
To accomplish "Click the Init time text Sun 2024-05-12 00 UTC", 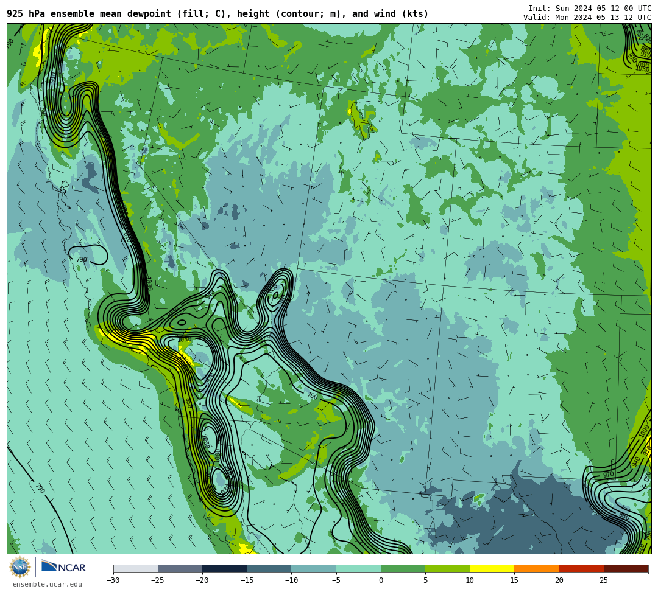I will click(x=590, y=9).
